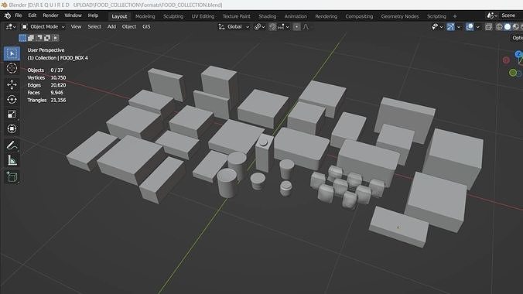
Task: Switch to the Scripting workspace tab
Action: coord(436,16)
